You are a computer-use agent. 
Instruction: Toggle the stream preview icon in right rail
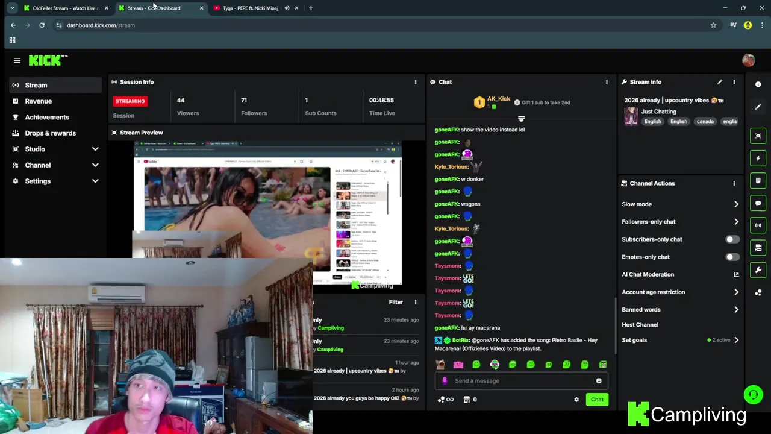point(758,136)
